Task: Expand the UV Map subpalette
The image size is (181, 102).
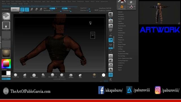Action: [x=120, y=49]
